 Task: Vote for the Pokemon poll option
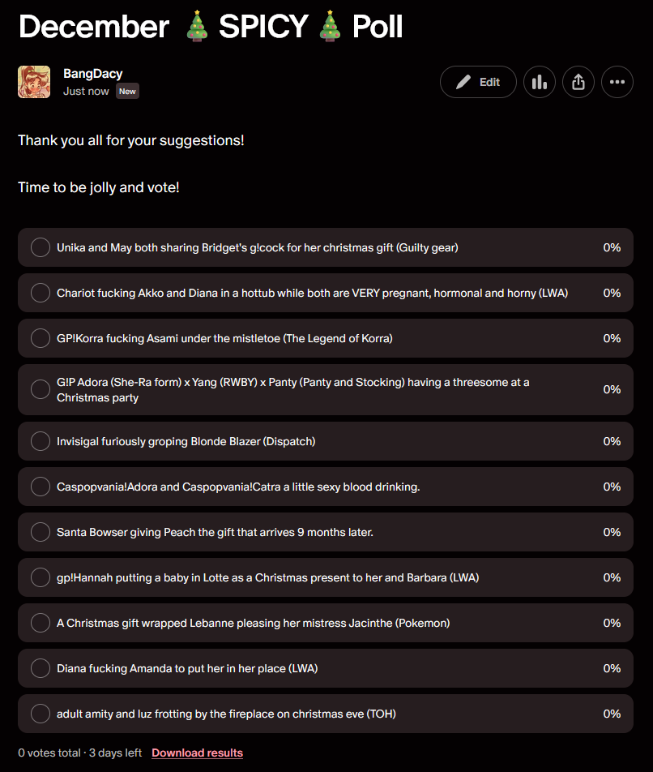pyautogui.click(x=41, y=623)
